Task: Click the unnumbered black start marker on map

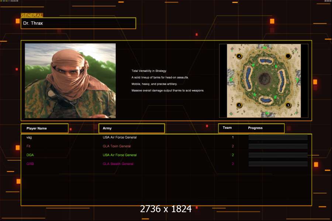Action: pyautogui.click(x=288, y=56)
